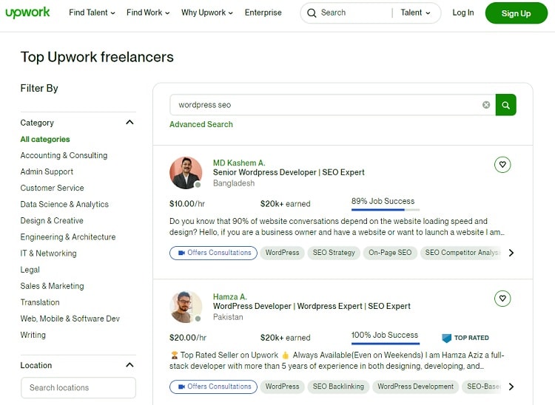Go to the Enterprise page
This screenshot has width=555, height=405.
[263, 13]
